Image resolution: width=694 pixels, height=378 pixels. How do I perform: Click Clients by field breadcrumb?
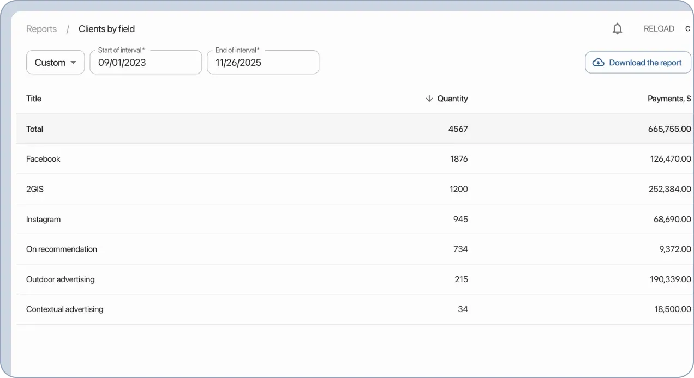106,29
